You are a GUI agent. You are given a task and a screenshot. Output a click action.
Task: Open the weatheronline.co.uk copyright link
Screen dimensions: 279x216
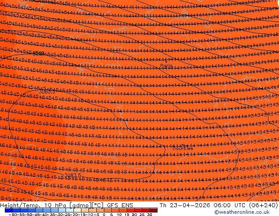point(242,212)
